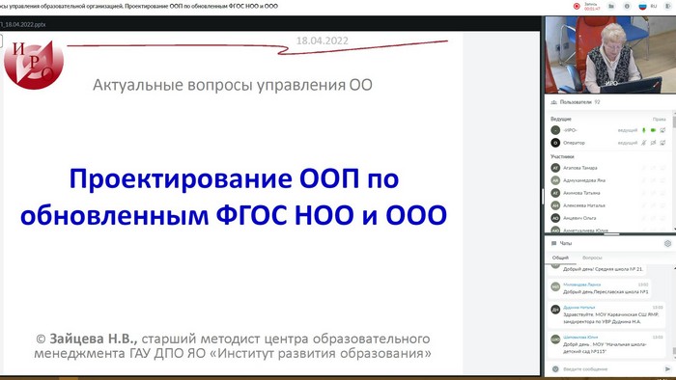Open the info icon in header

627,6
